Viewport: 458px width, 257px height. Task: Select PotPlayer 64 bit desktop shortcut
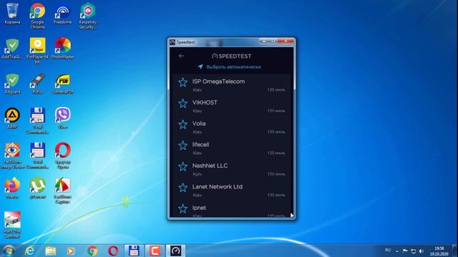coord(37,51)
